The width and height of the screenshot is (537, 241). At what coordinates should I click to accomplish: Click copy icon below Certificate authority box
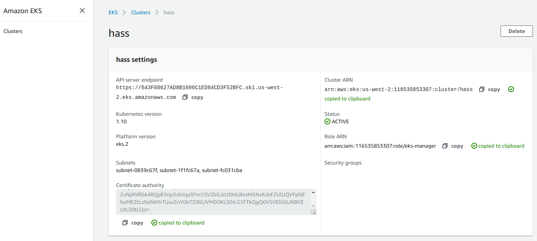(x=125, y=223)
